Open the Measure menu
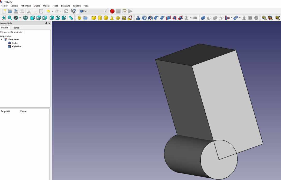Image resolution: width=281 pixels, height=180 pixels. (66, 6)
